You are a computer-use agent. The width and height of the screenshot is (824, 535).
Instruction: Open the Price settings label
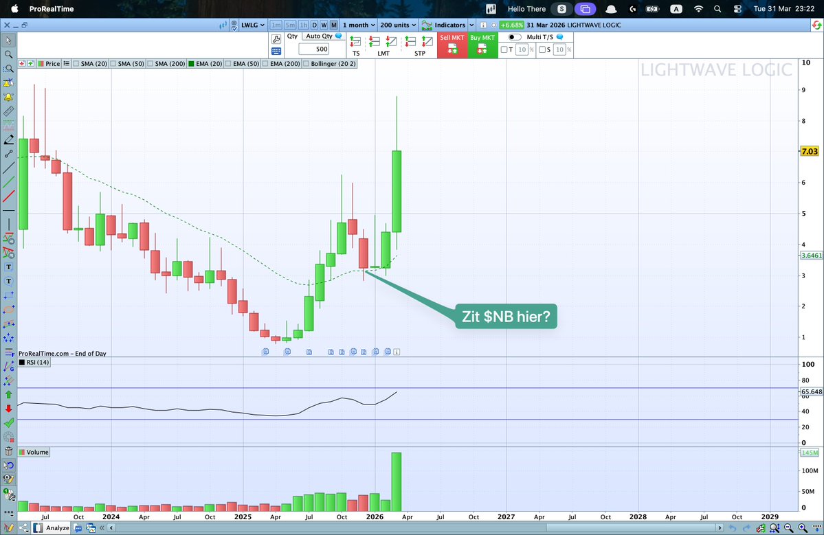[x=49, y=64]
